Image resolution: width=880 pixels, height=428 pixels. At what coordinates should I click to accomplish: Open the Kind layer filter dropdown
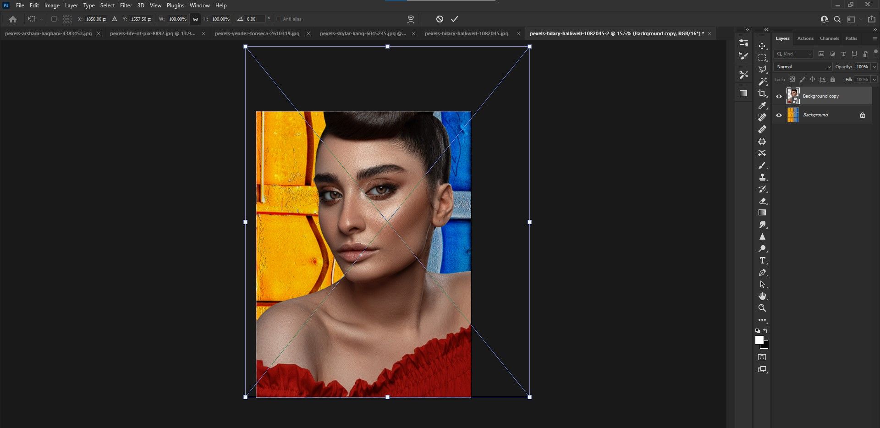point(794,54)
